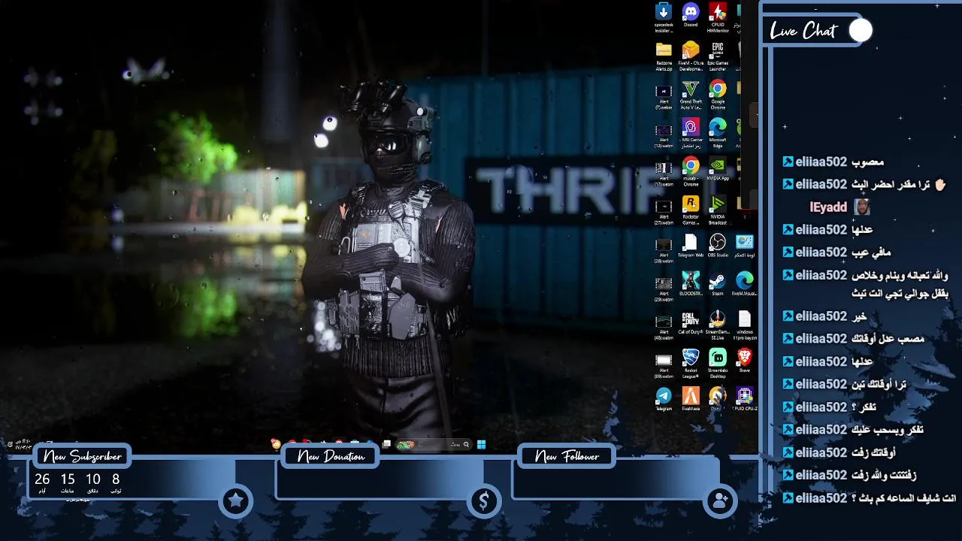Select the Alert (29).webm file
This screenshot has height=541, width=962.
pos(664,290)
